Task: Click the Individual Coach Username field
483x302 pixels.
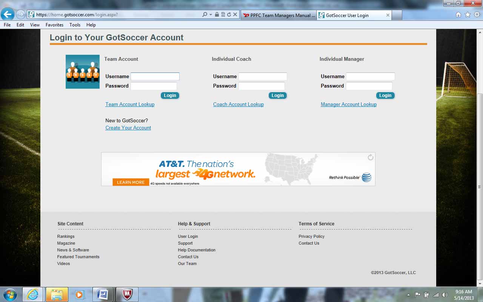Action: pos(263,76)
